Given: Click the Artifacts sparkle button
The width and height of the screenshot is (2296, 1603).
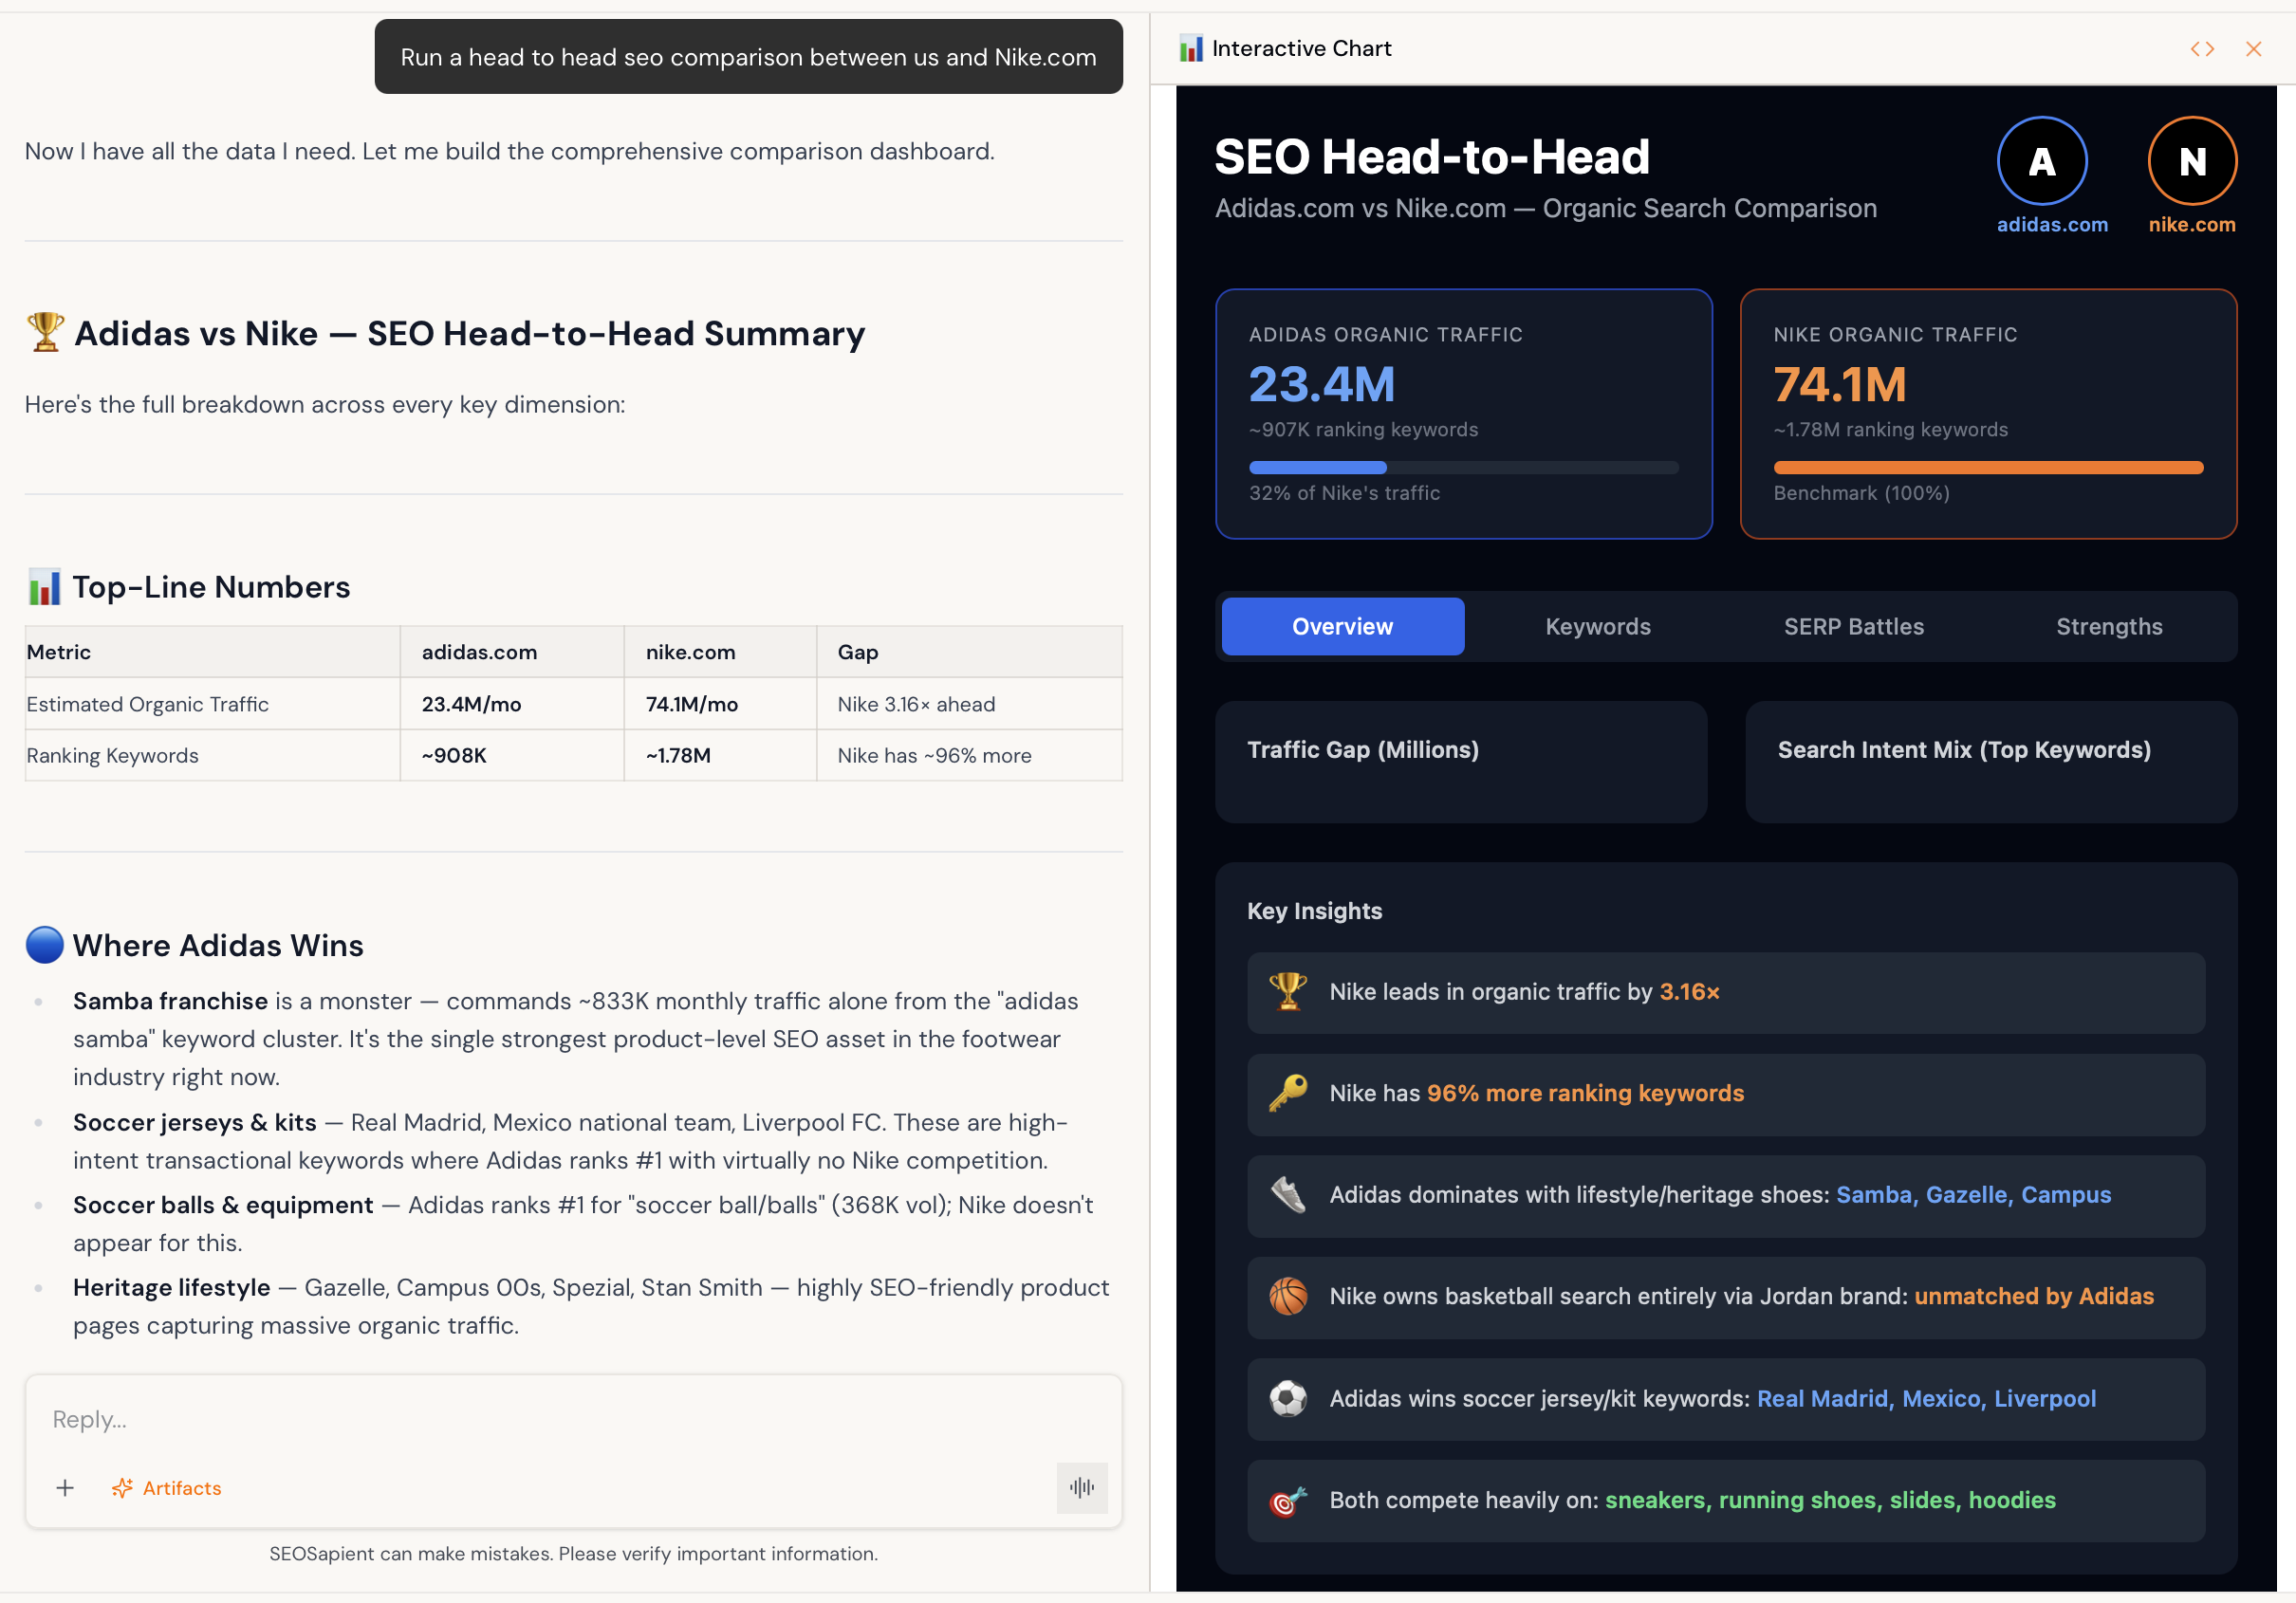Looking at the screenshot, I should (167, 1488).
